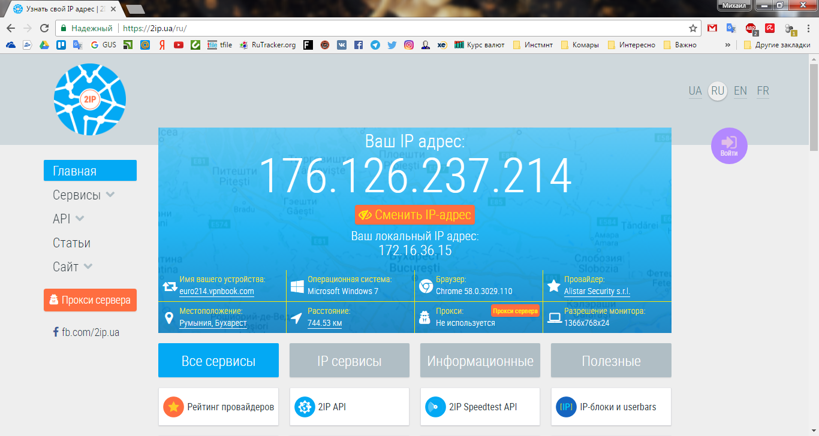Reload the page with the refresh icon

point(44,28)
